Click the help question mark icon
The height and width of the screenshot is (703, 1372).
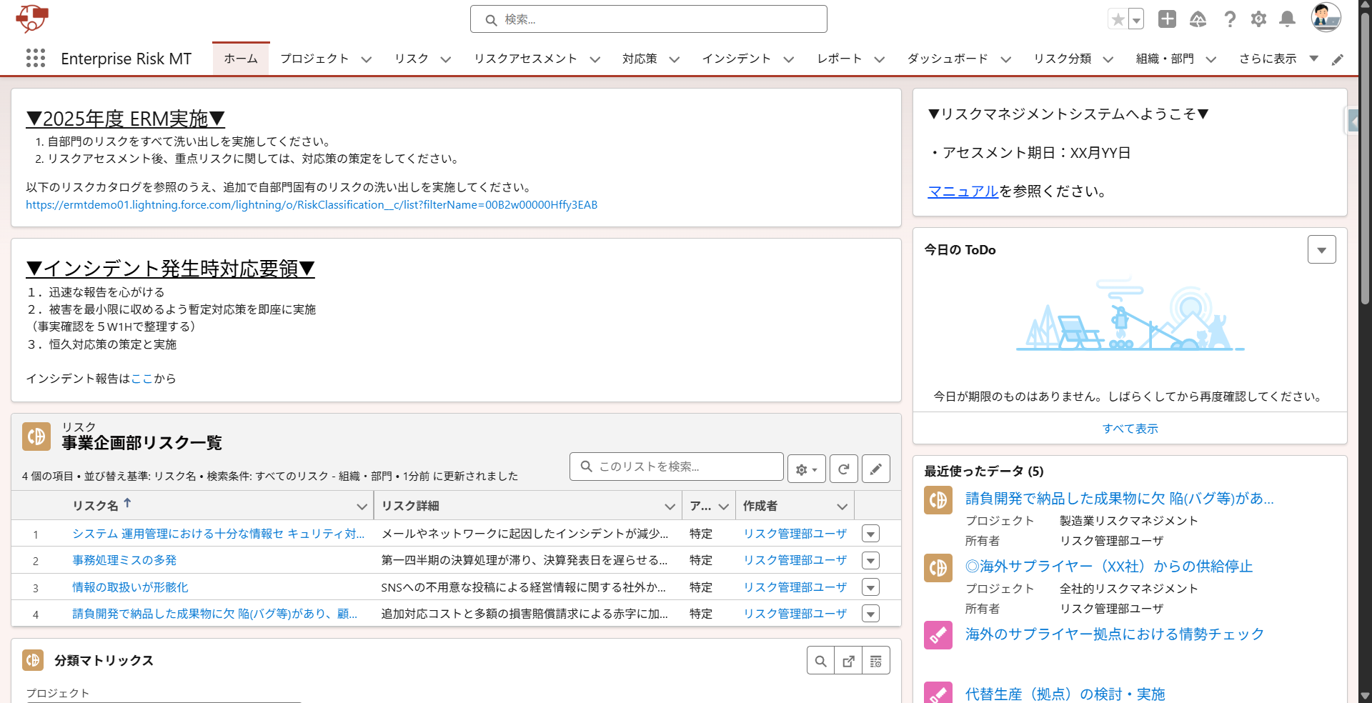click(x=1229, y=19)
